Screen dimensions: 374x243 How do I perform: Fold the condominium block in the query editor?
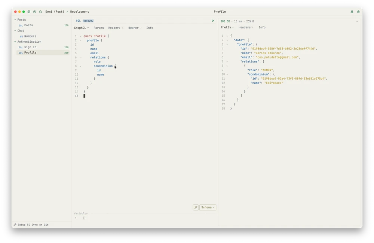(x=81, y=66)
